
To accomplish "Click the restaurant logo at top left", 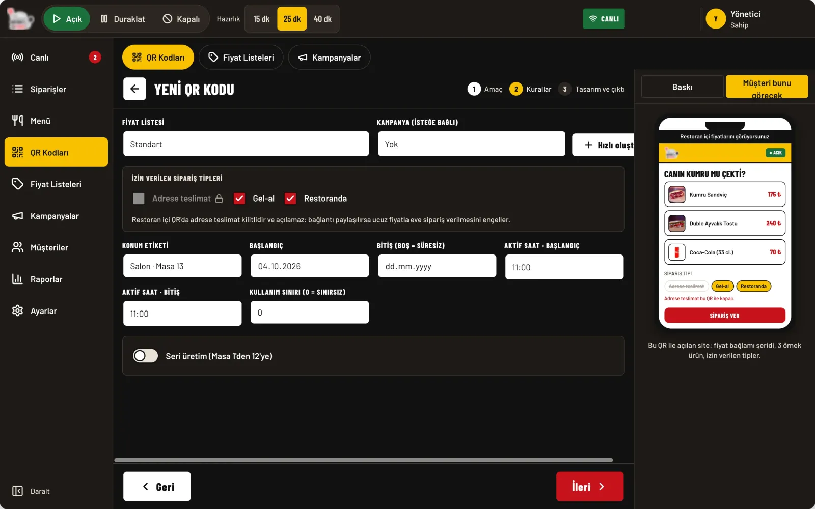I will 20,19.
